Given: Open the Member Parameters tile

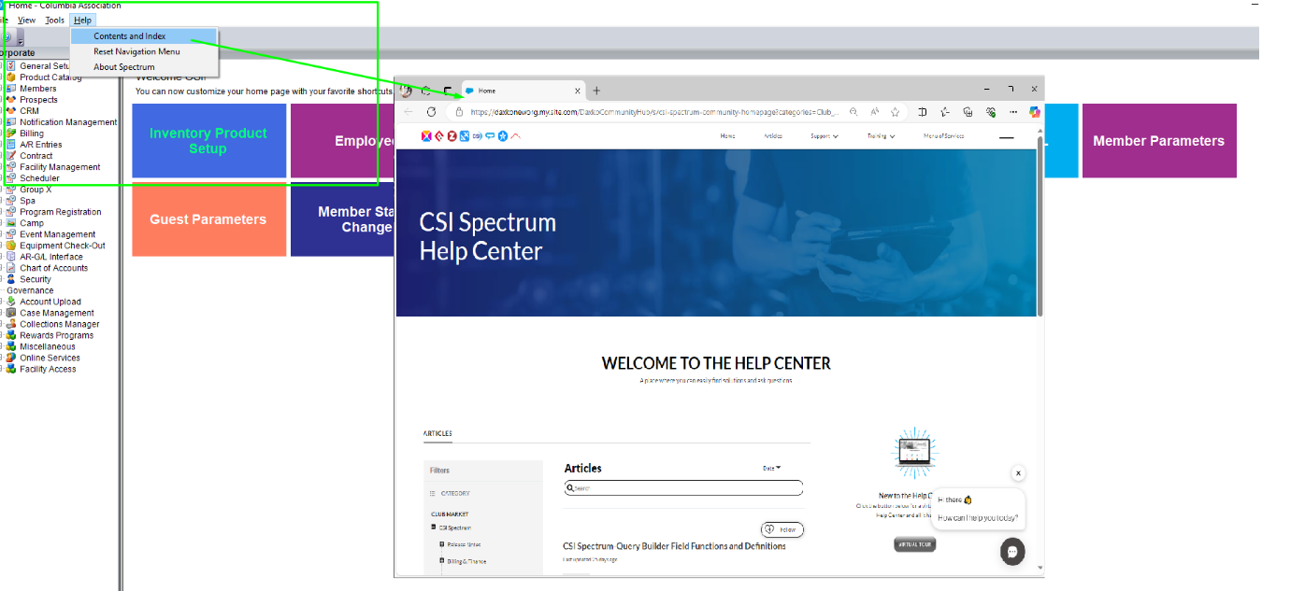Looking at the screenshot, I should click(x=1159, y=141).
